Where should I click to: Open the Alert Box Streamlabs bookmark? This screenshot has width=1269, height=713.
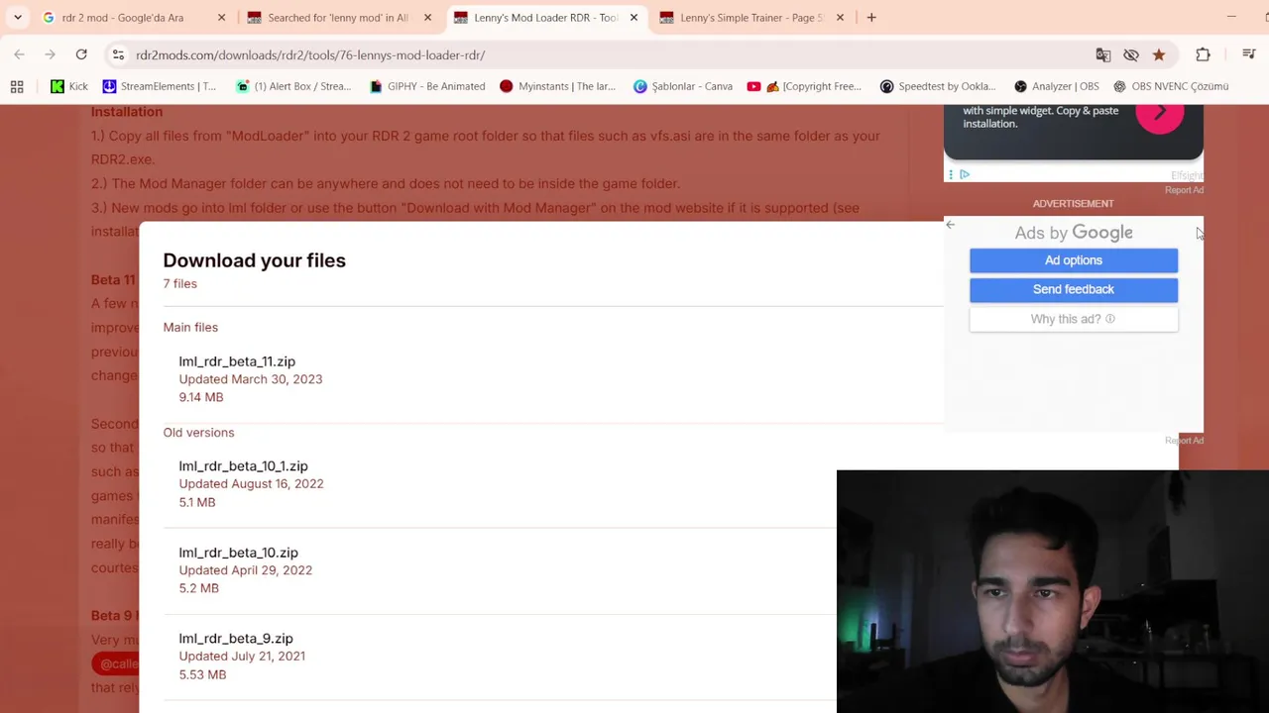pyautogui.click(x=292, y=86)
